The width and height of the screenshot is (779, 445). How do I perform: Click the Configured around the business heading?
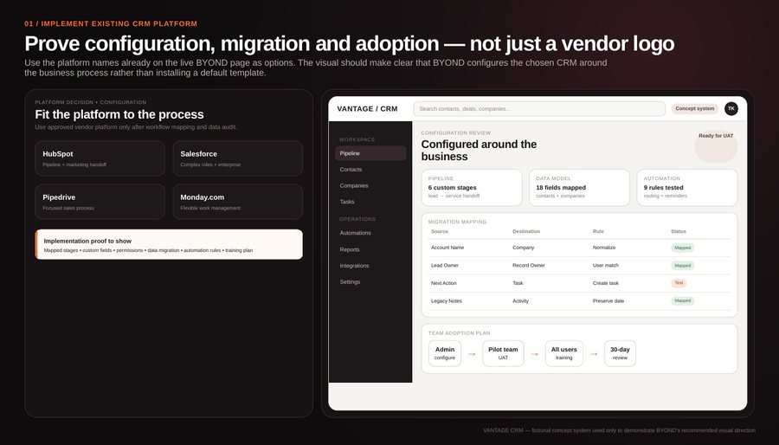479,151
